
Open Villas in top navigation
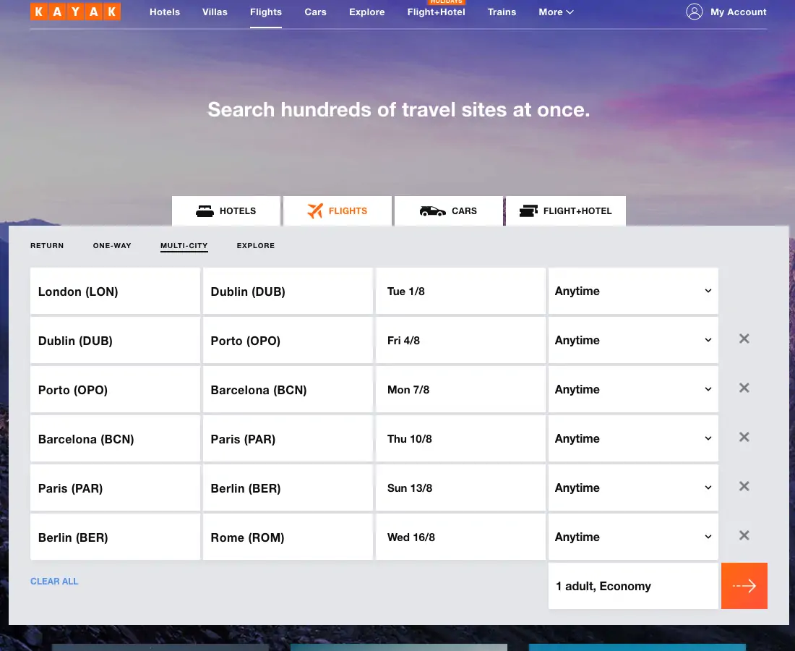point(215,12)
